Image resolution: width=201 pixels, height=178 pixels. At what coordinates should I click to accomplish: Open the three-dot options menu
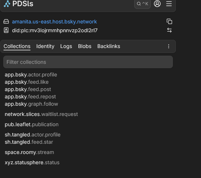click(169, 46)
